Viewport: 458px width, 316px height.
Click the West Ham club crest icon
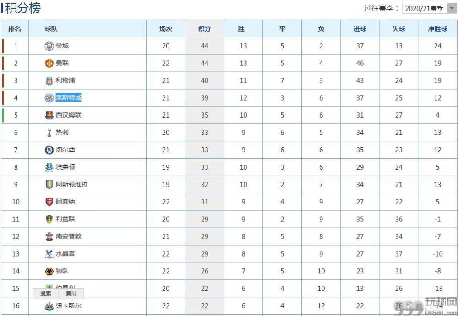(49, 115)
